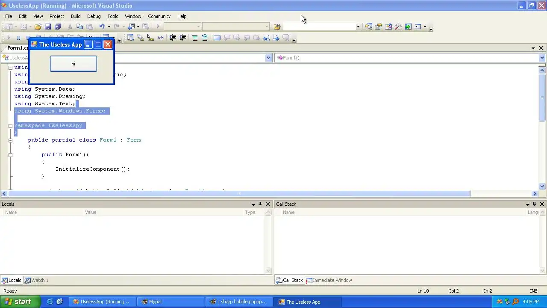Open the Properties Window icon

coord(378,27)
